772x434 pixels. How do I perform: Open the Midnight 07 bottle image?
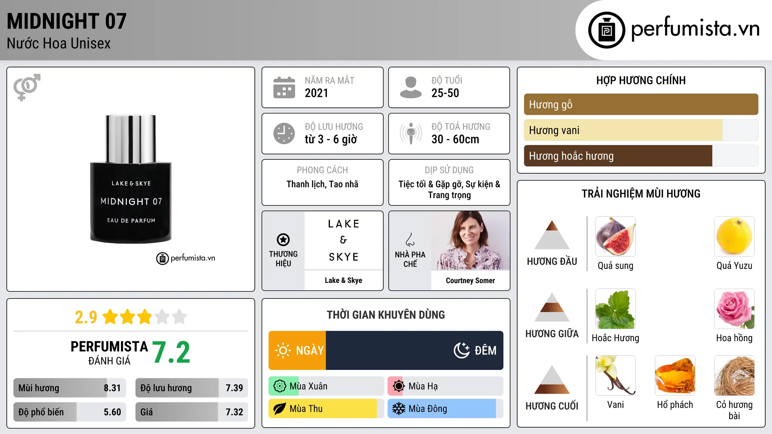click(131, 179)
